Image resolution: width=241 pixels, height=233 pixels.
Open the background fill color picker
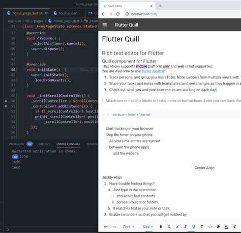click(226, 227)
